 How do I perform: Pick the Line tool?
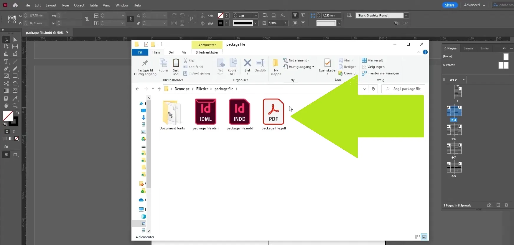[x=15, y=61]
